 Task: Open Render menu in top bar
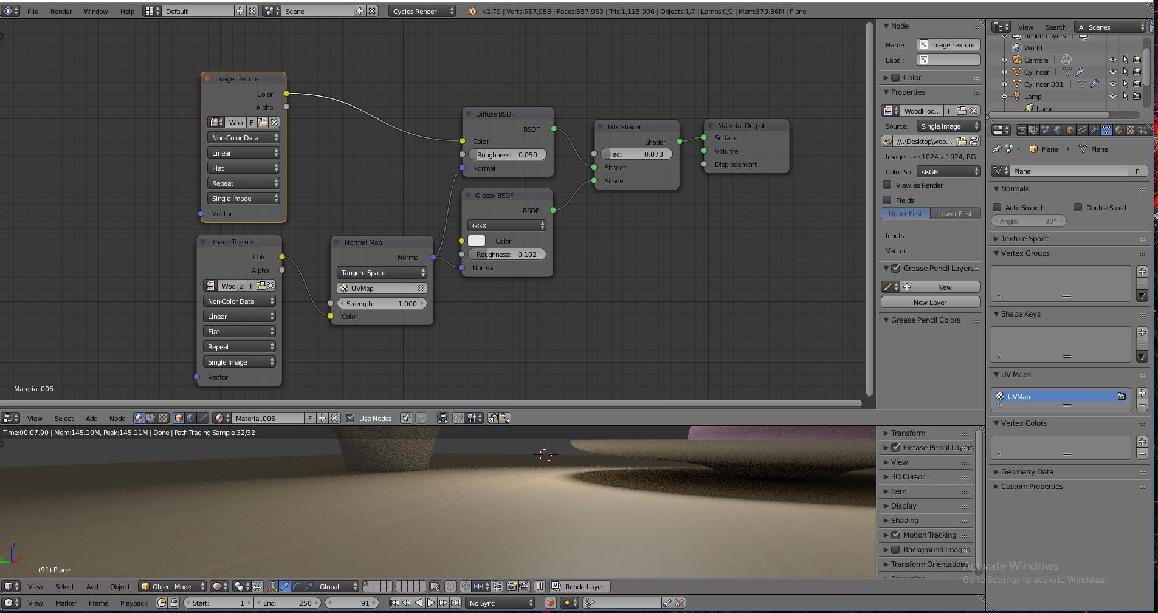61,11
